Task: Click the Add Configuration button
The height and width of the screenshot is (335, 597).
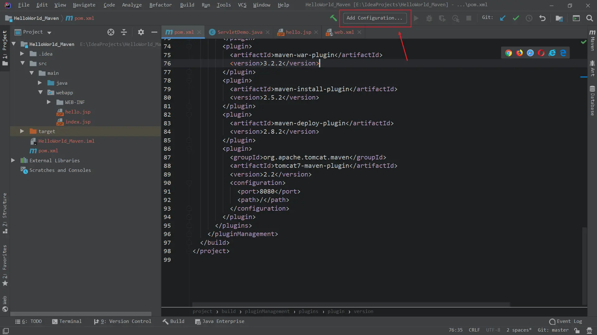Action: (x=374, y=18)
